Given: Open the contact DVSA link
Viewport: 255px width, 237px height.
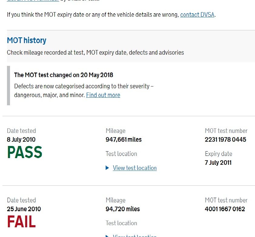Looking at the screenshot, I should 197,15.
